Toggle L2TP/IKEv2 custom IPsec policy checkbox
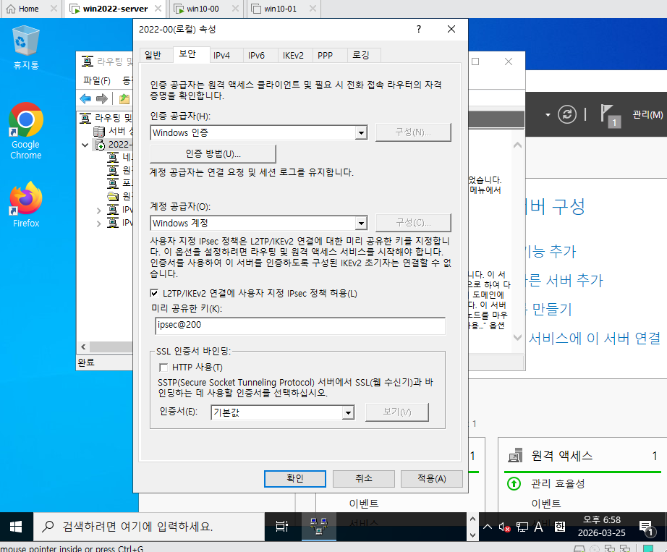This screenshot has height=552, width=667. pyautogui.click(x=154, y=293)
